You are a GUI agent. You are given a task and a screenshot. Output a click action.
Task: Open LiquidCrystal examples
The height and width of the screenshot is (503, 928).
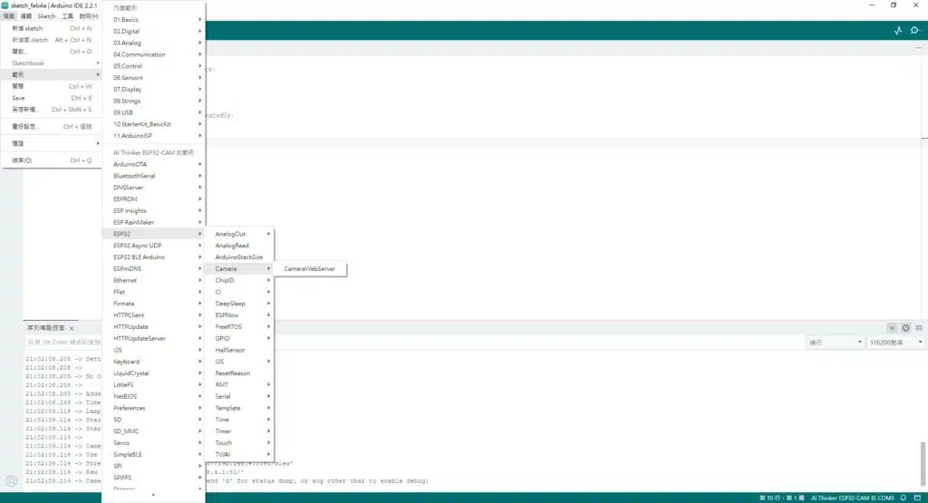coord(154,373)
